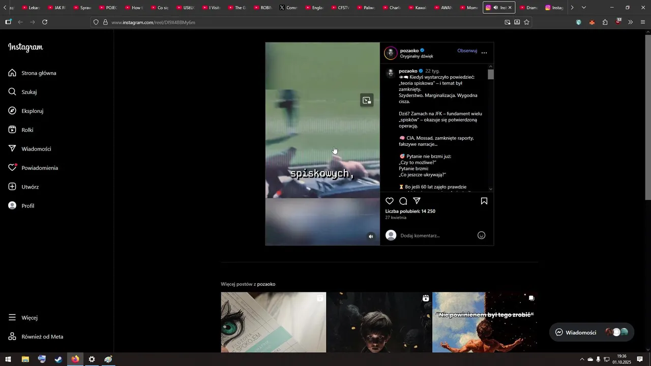Open Wiadomości in the sidebar
Image resolution: width=651 pixels, height=366 pixels.
click(x=30, y=149)
